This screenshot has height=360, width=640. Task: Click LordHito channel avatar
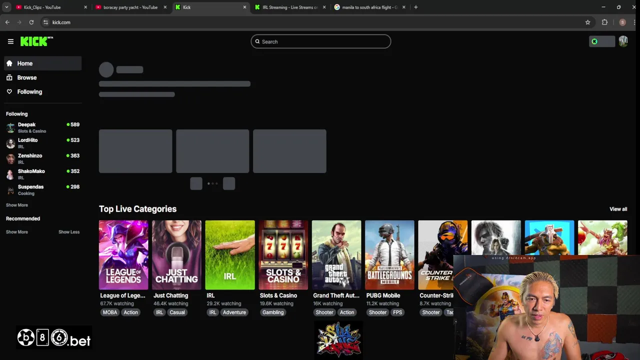[10, 143]
